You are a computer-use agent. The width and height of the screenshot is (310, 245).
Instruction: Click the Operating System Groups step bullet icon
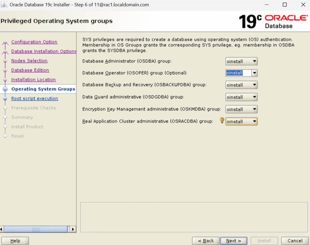pyautogui.click(x=5, y=89)
